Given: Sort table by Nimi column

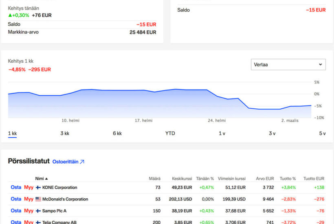Looking at the screenshot, I should tap(41, 179).
